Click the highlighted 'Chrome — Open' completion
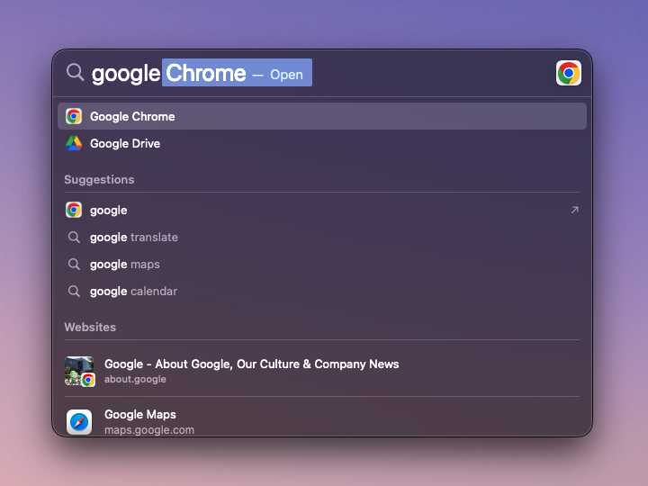 click(x=237, y=73)
